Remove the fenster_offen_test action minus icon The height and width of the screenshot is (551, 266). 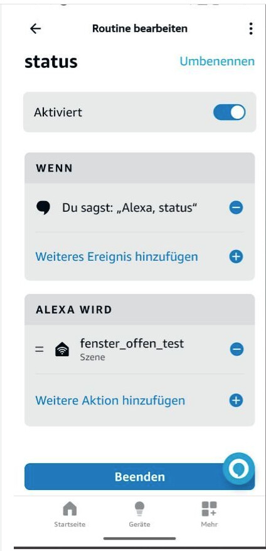tap(237, 349)
